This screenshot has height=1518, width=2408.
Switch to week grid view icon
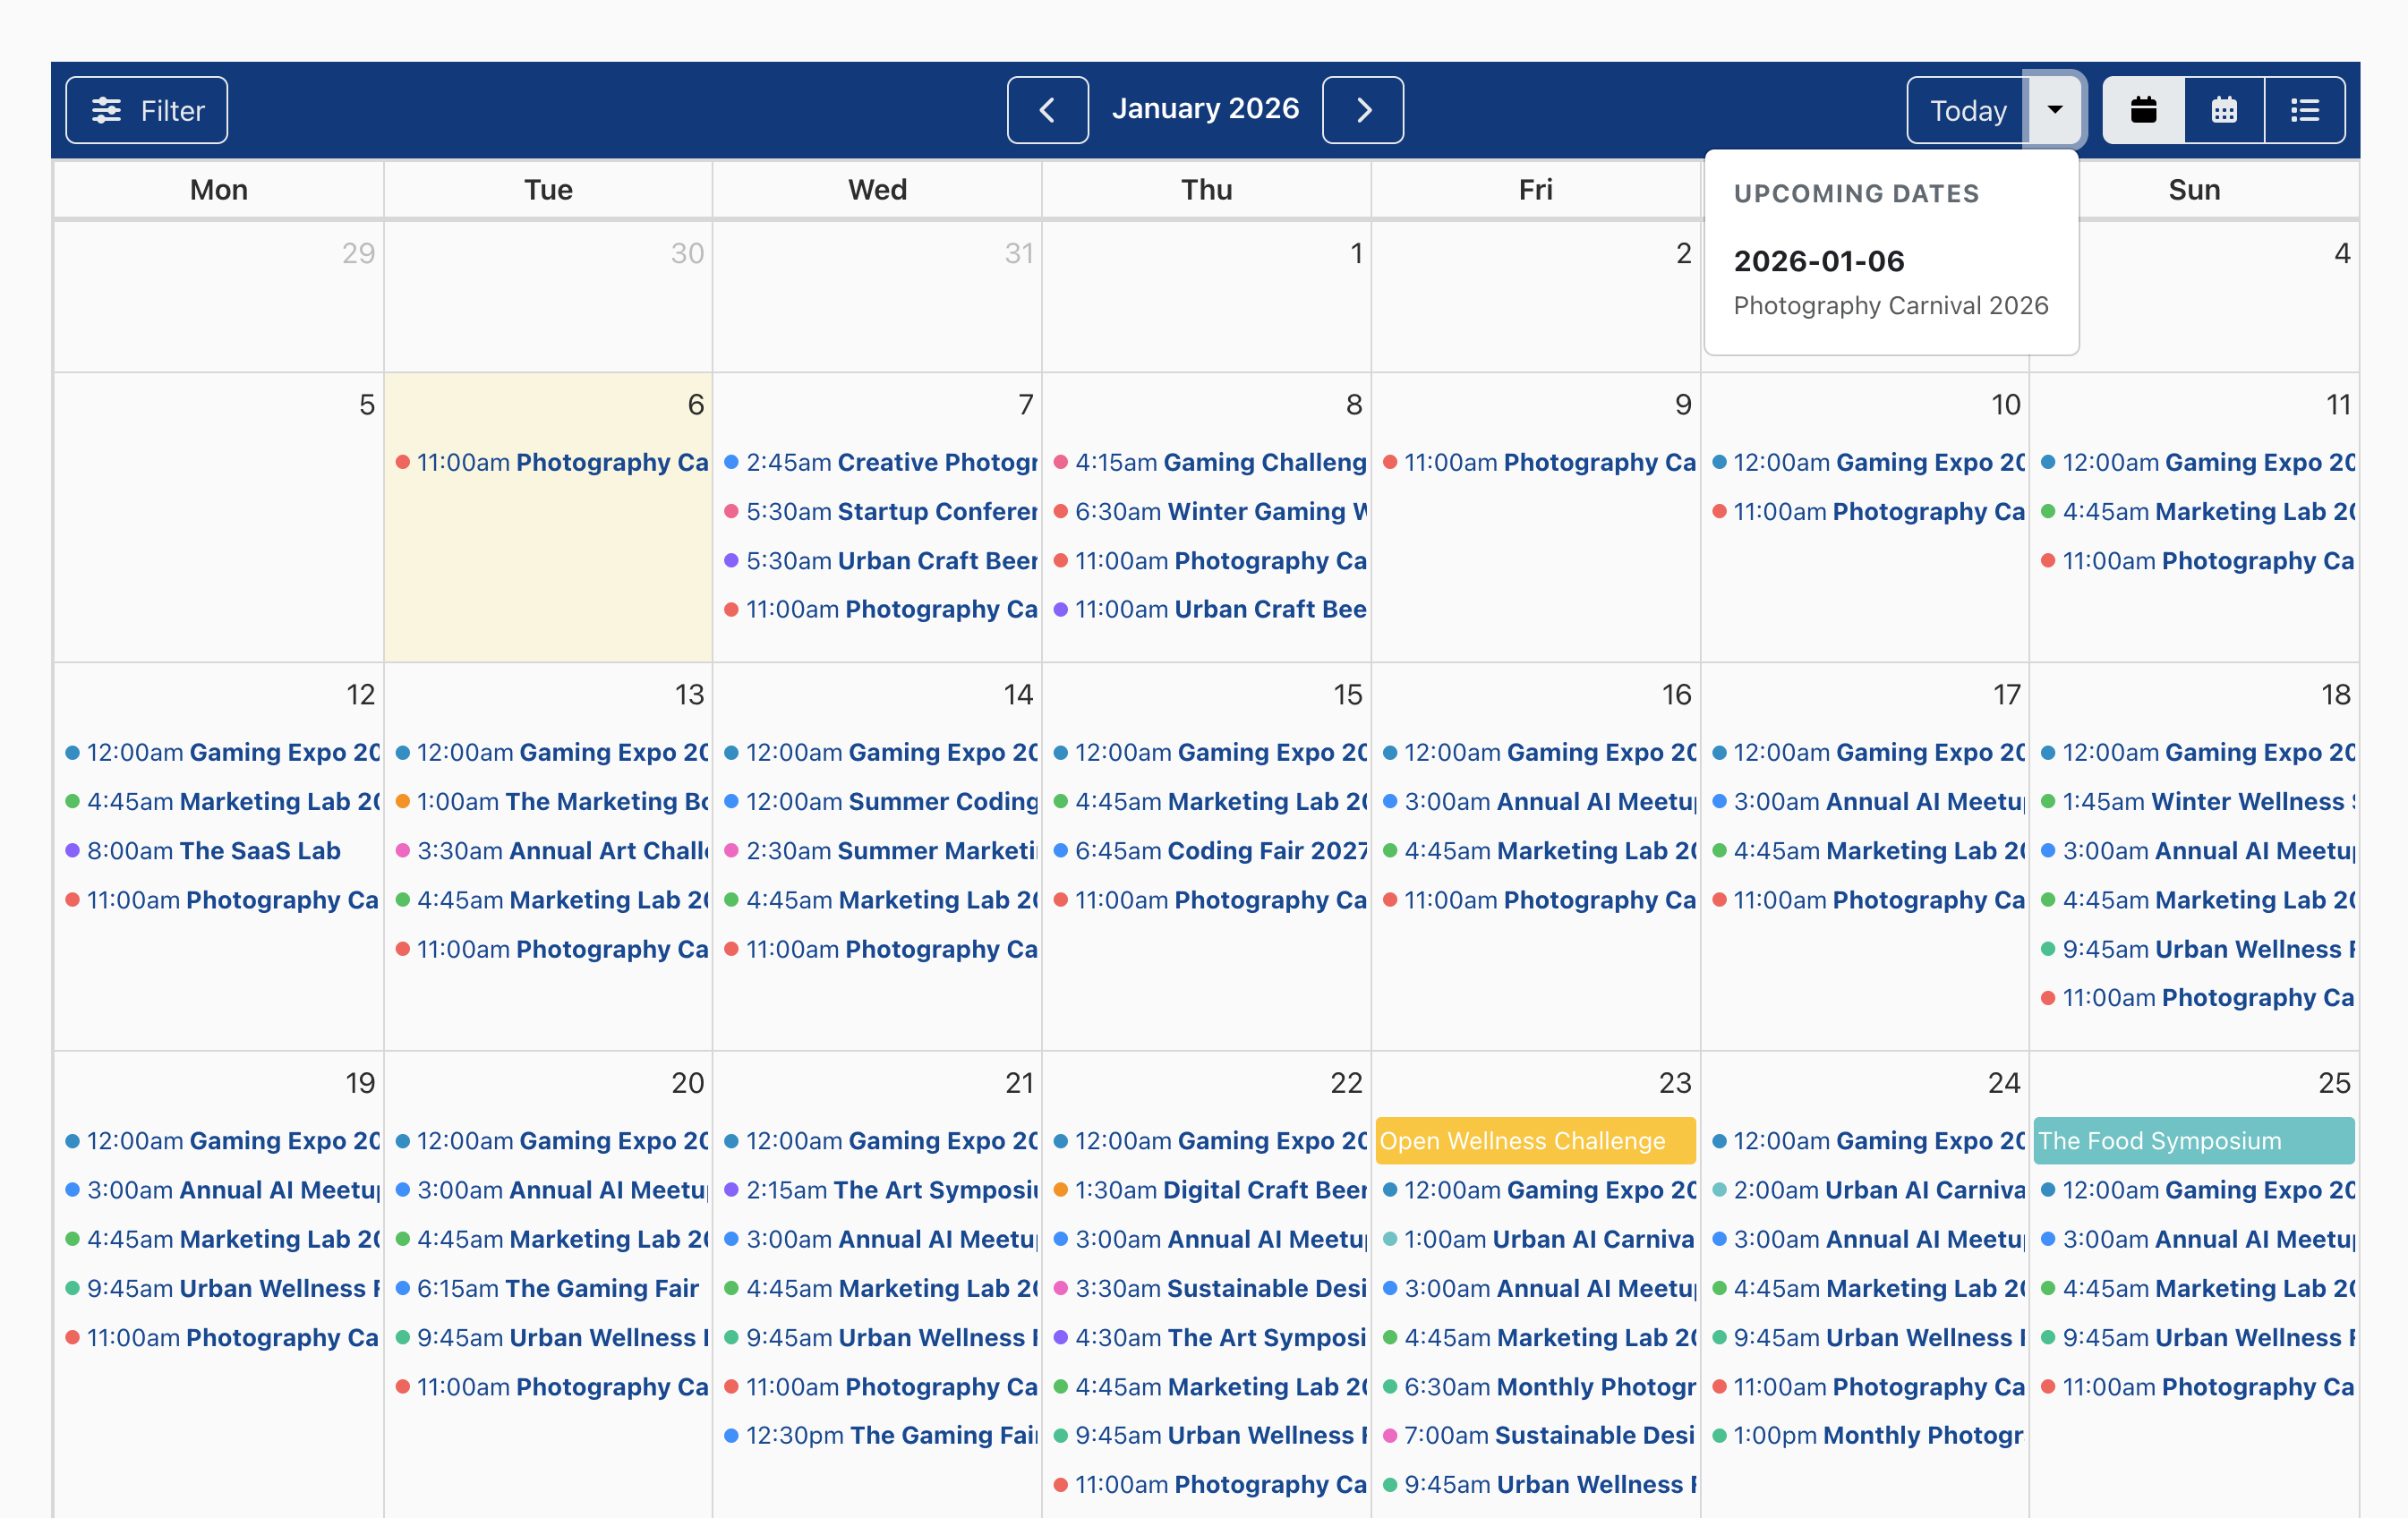[2224, 110]
